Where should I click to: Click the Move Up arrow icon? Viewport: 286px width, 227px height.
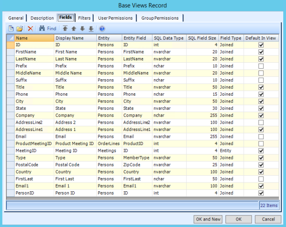point(74,28)
